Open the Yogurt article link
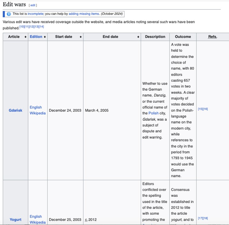The height and width of the screenshot is (225, 229). click(16, 220)
